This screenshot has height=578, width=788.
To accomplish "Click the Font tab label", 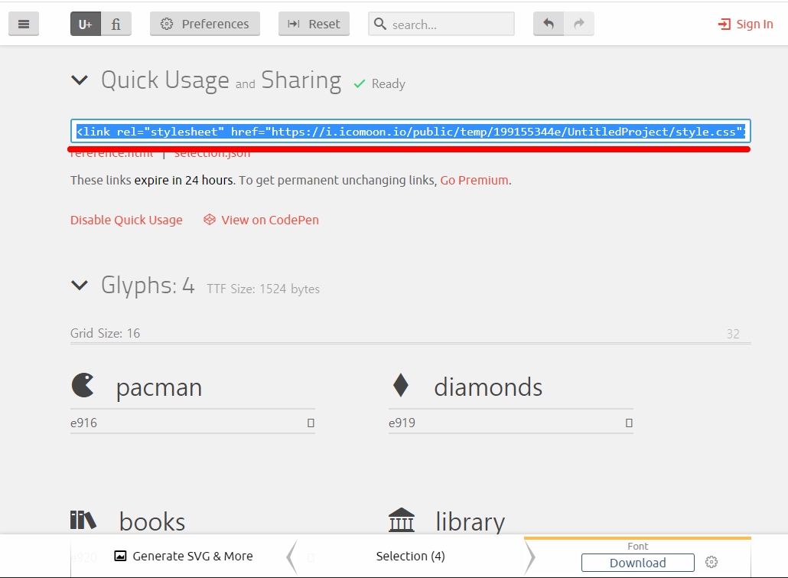I will [638, 547].
